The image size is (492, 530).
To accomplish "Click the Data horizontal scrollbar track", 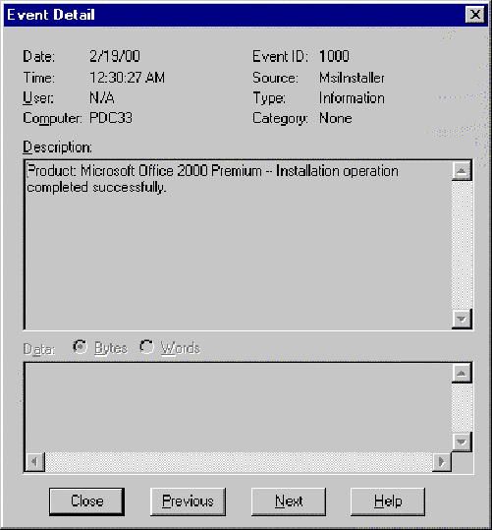I will (x=239, y=461).
